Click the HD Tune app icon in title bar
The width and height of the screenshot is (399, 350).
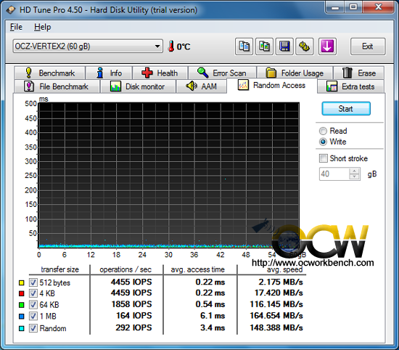(x=11, y=10)
